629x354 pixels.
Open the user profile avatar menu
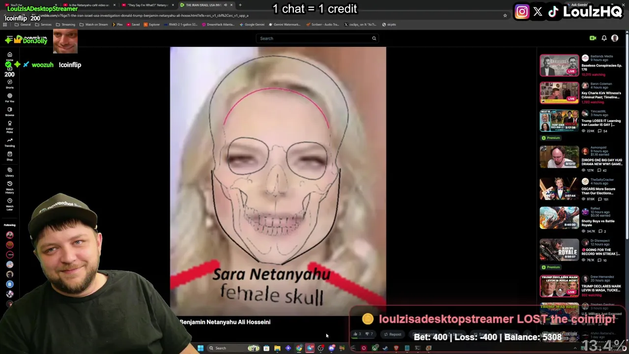click(615, 38)
